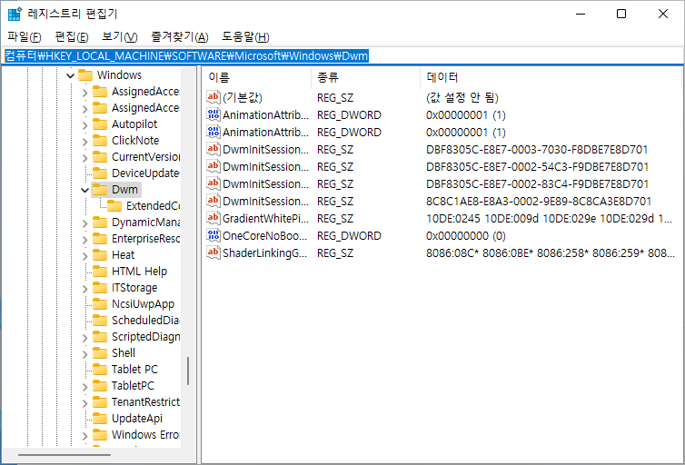Click the ShaderLinkingG... string value icon
The width and height of the screenshot is (685, 465).
(213, 252)
